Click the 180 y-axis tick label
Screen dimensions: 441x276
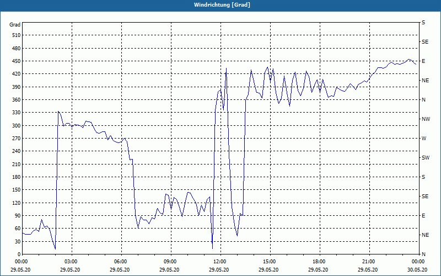coord(17,177)
